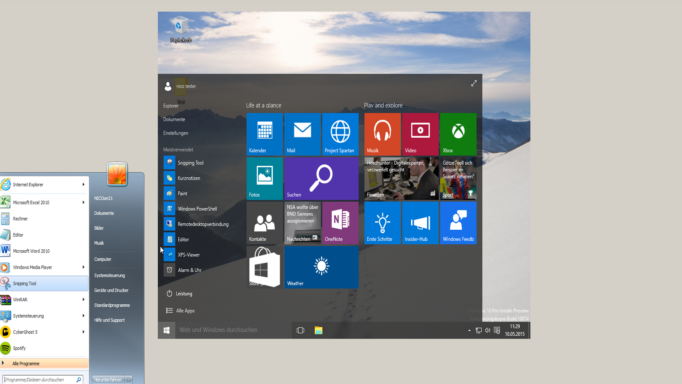The image size is (682, 384).
Task: Launch Spotify from Windows 7 Start menu
Action: coord(44,348)
